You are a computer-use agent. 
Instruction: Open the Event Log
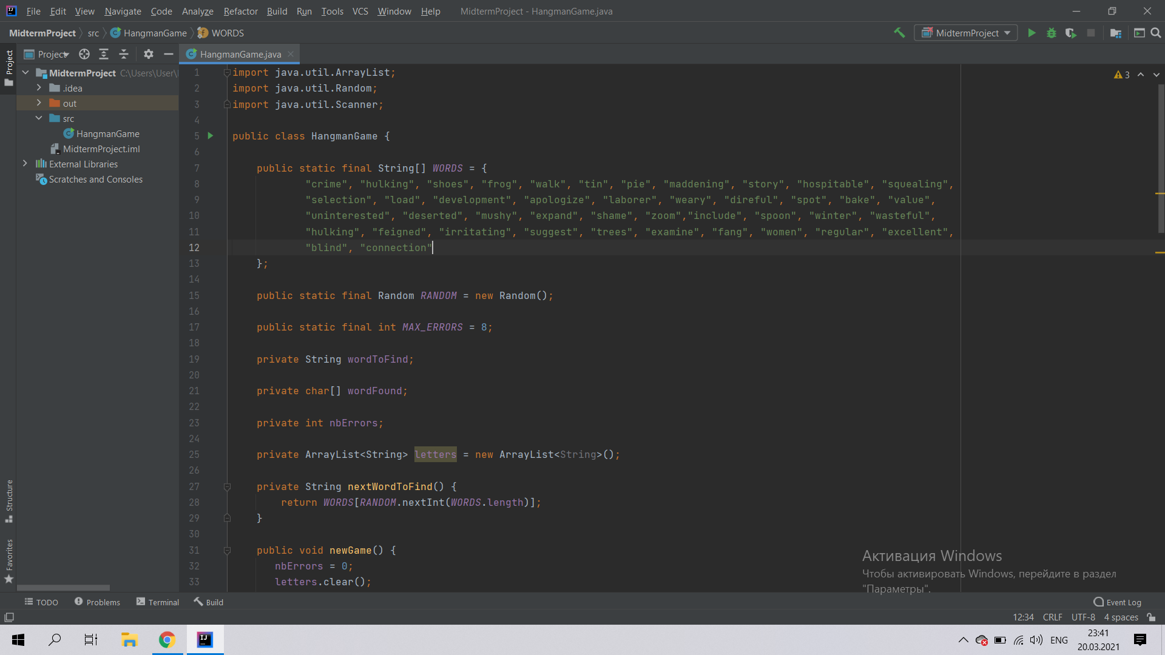[x=1117, y=602]
